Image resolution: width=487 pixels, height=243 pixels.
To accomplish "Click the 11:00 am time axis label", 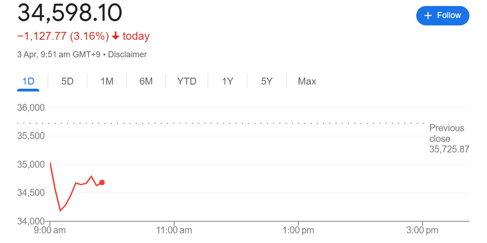I will [x=174, y=230].
